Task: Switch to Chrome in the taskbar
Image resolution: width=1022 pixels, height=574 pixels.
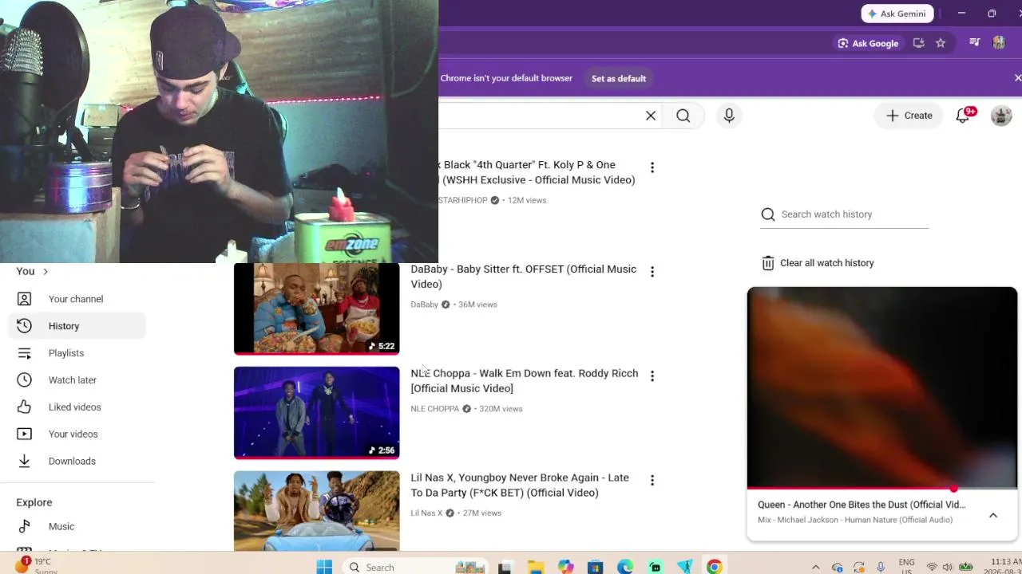Action: tap(715, 567)
